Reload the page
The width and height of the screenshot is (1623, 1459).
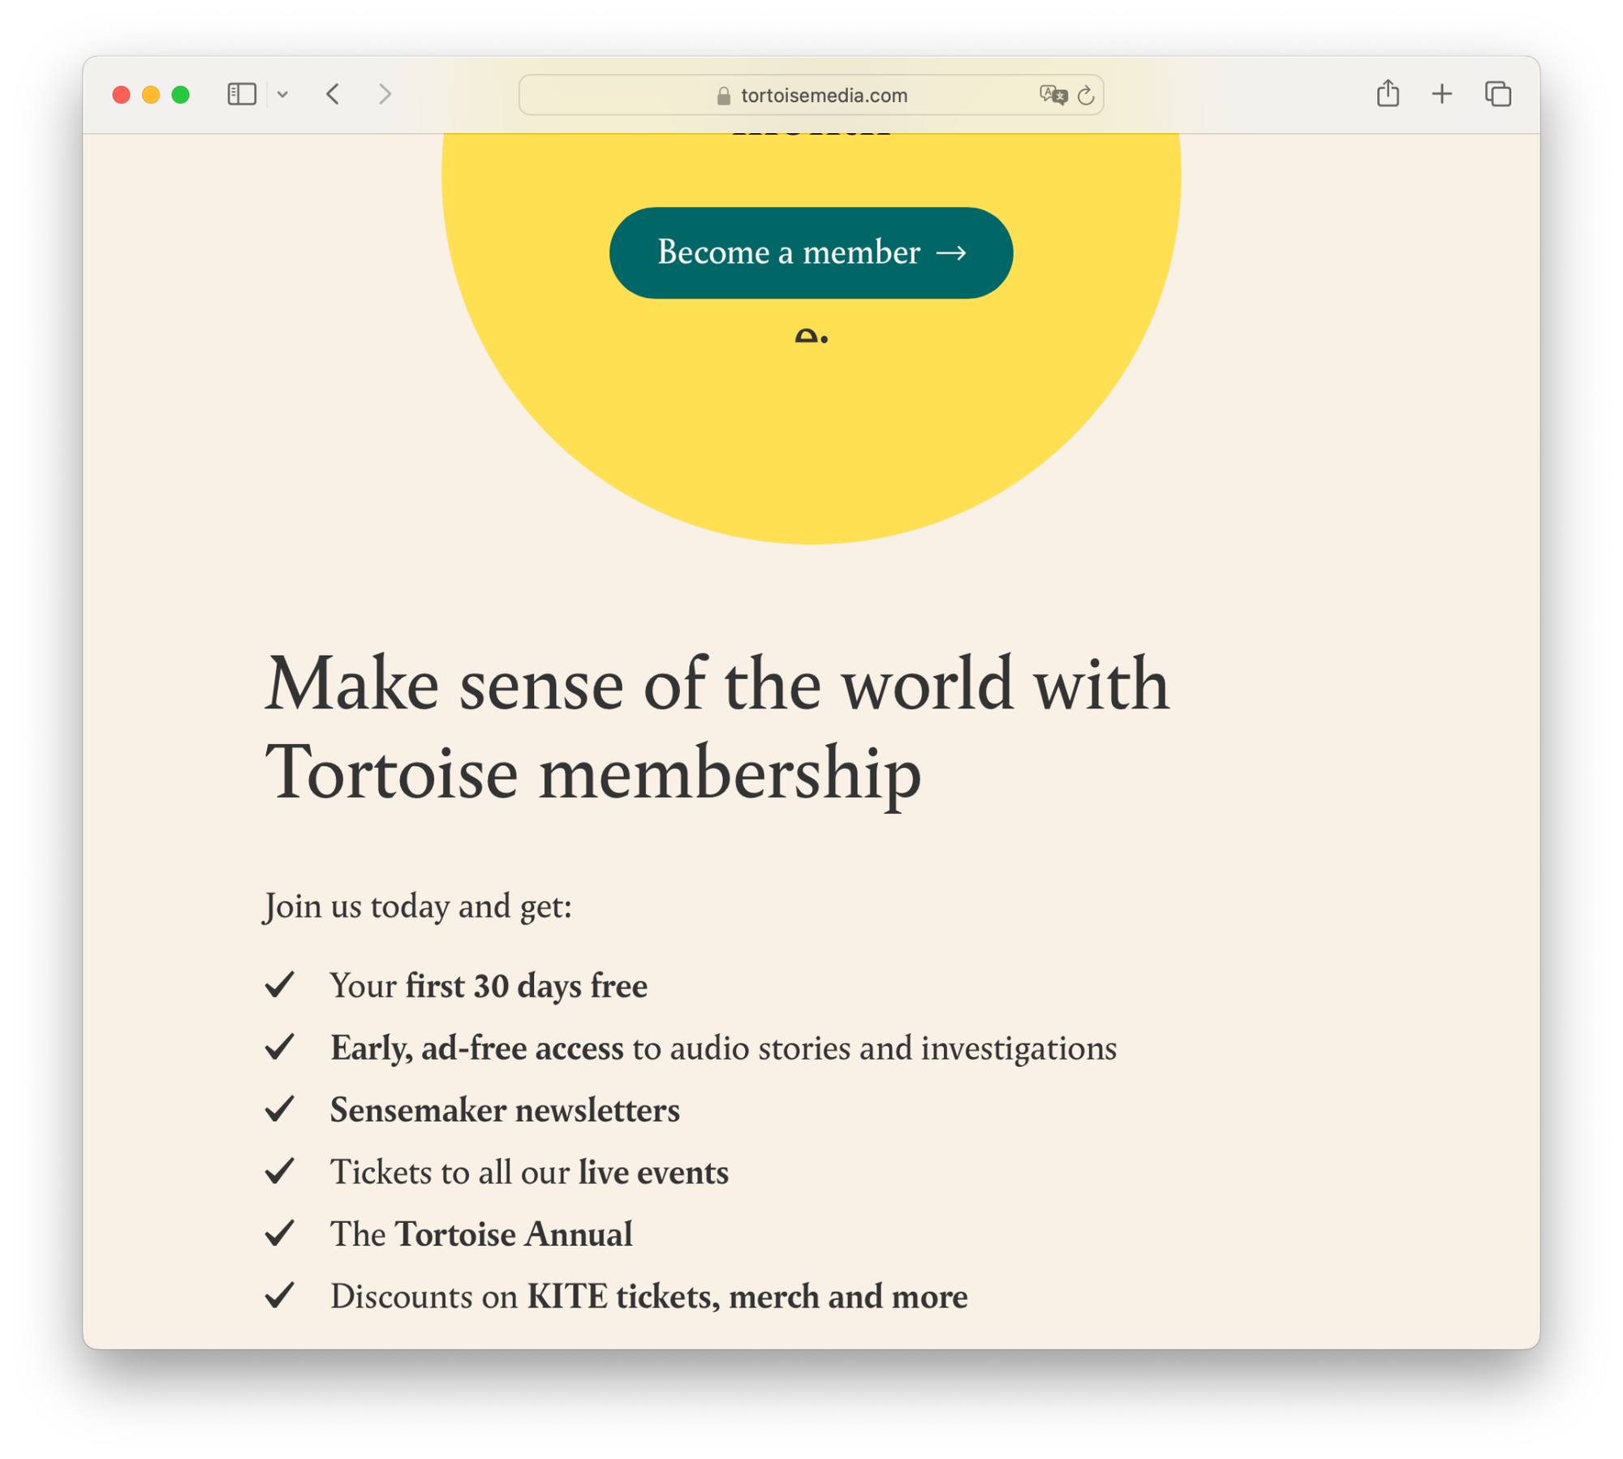coord(1086,95)
